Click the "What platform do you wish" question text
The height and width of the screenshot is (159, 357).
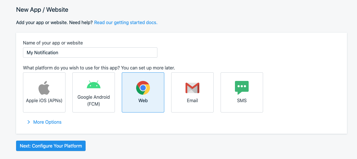pos(99,68)
